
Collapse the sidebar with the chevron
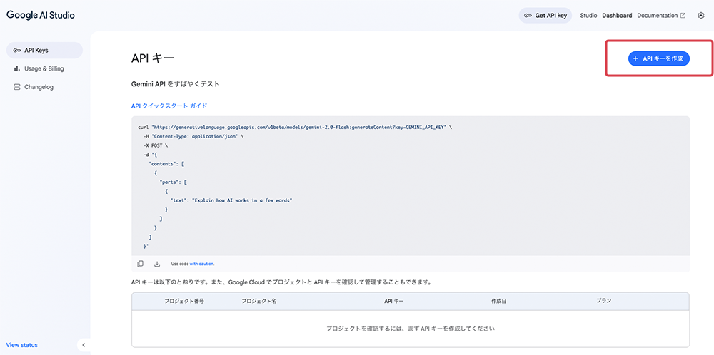coord(84,345)
